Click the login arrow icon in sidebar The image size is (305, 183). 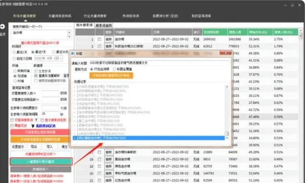coord(2,26)
